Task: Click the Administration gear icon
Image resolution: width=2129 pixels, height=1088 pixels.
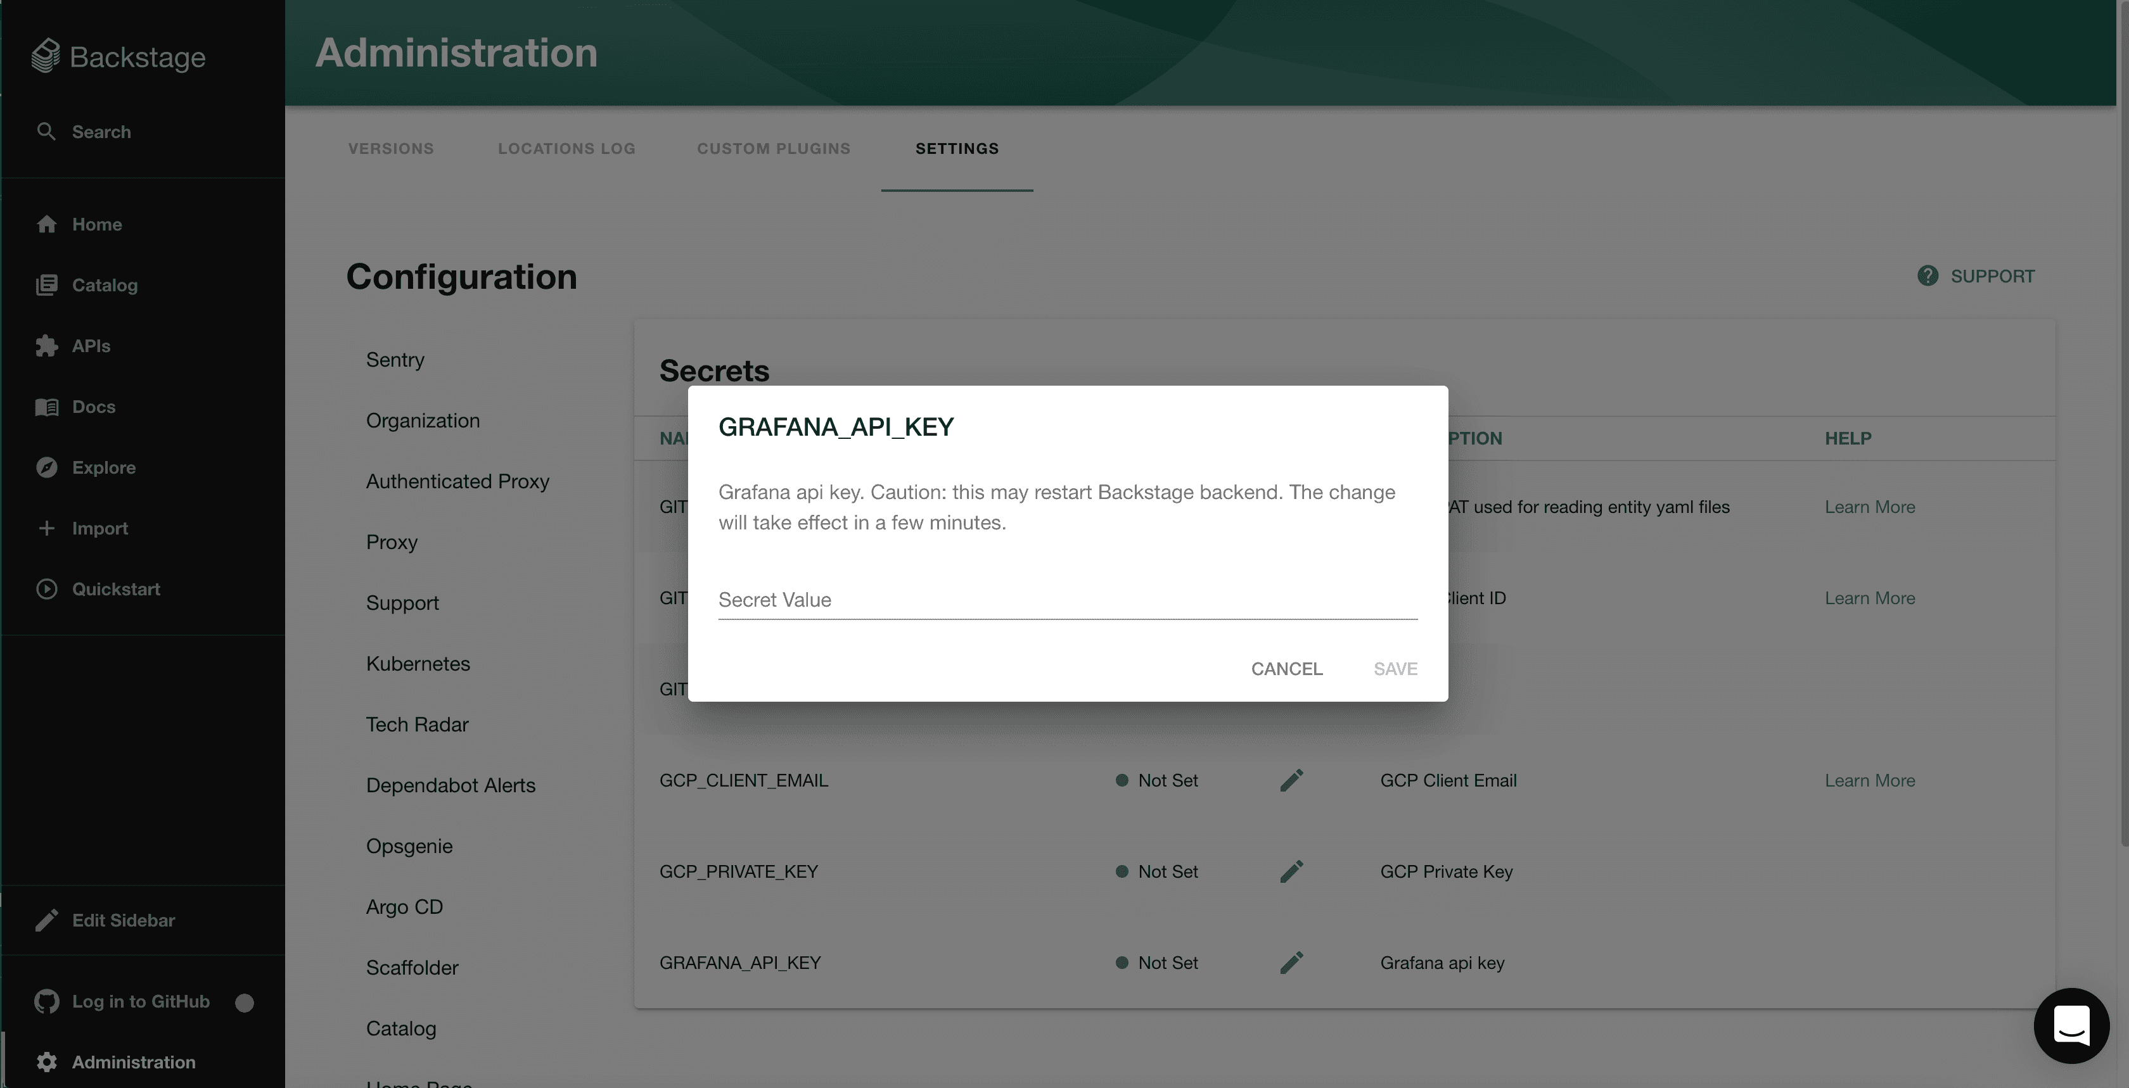Action: [46, 1063]
